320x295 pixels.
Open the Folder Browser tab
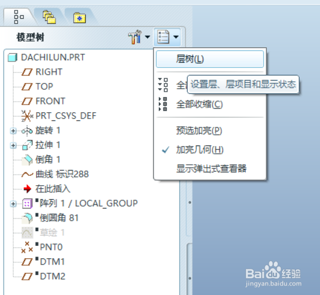[49, 17]
